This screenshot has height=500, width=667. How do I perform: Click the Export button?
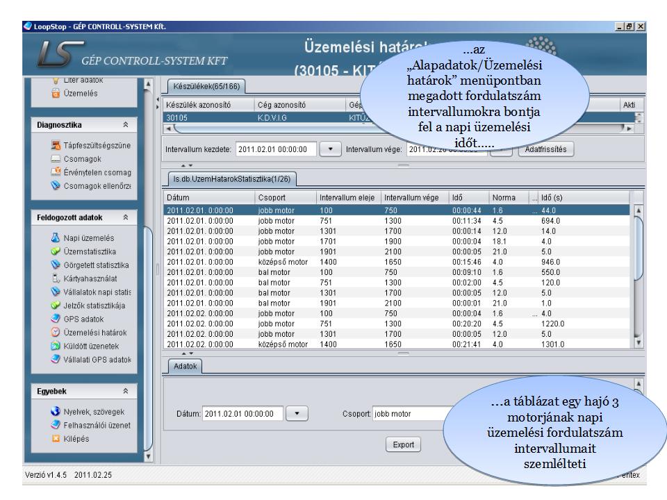403,444
